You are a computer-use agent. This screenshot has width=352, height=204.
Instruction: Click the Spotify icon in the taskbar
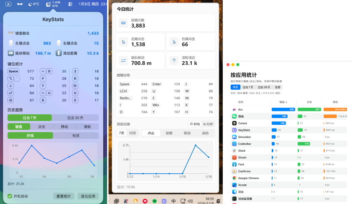click(x=154, y=201)
